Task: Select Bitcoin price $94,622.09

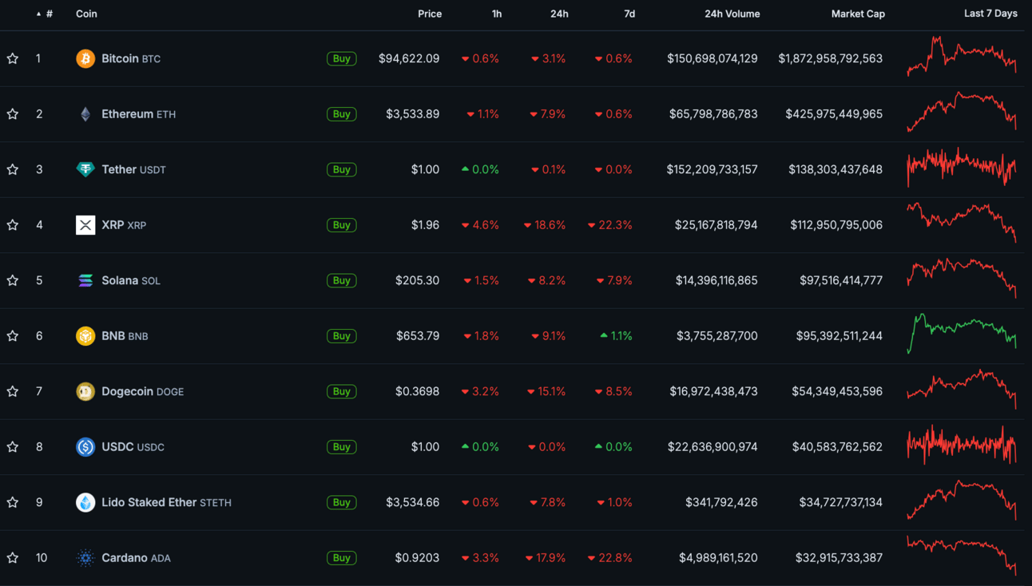Action: [x=409, y=58]
